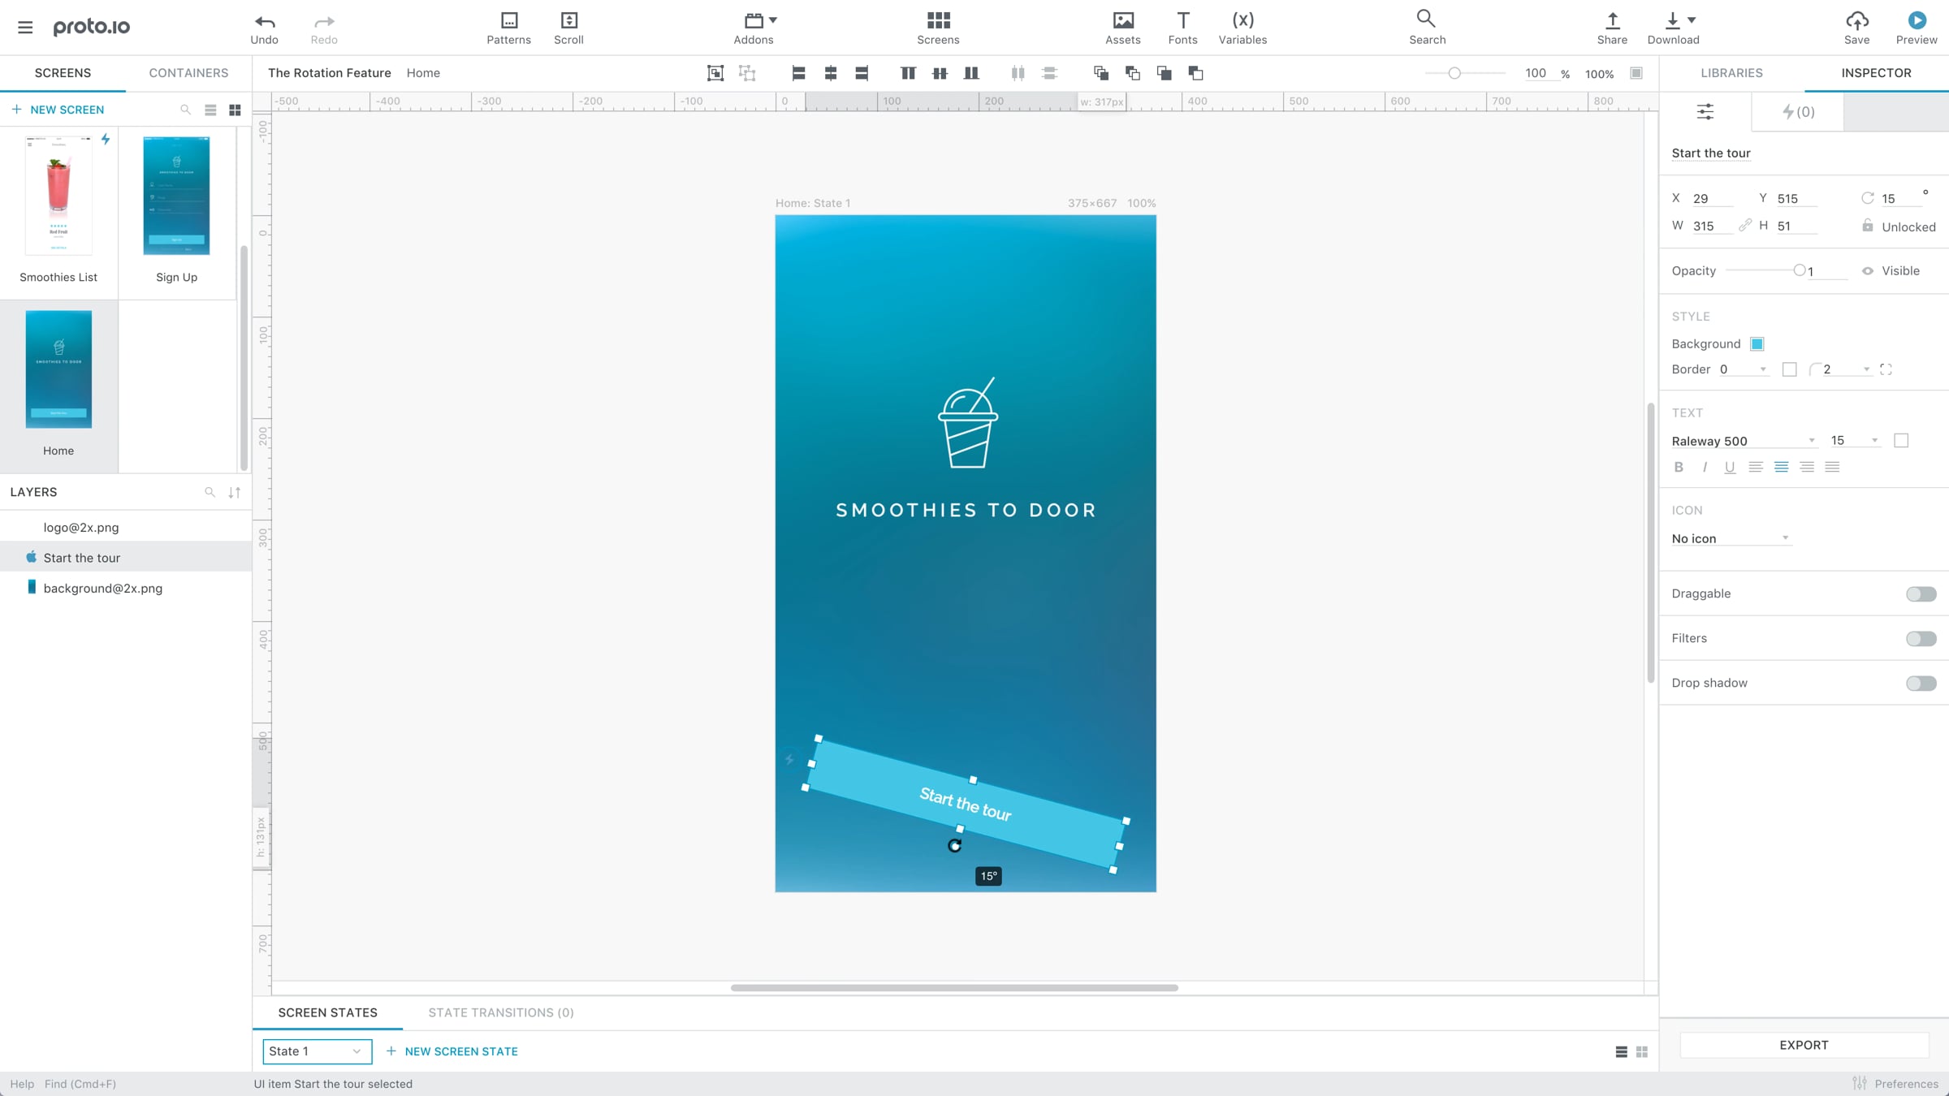Viewport: 1949px width, 1096px height.
Task: Open the Raleway 500 font dropdown
Action: tap(1743, 441)
